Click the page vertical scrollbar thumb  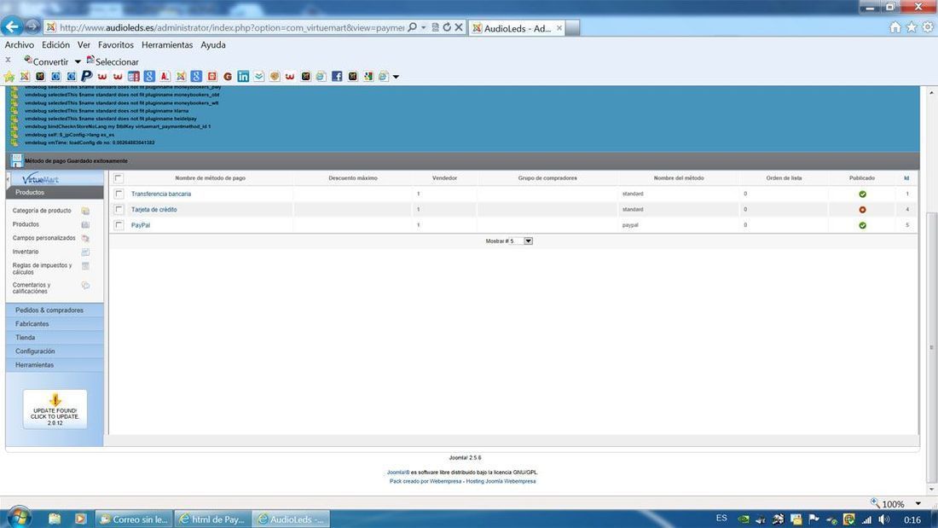(x=931, y=347)
